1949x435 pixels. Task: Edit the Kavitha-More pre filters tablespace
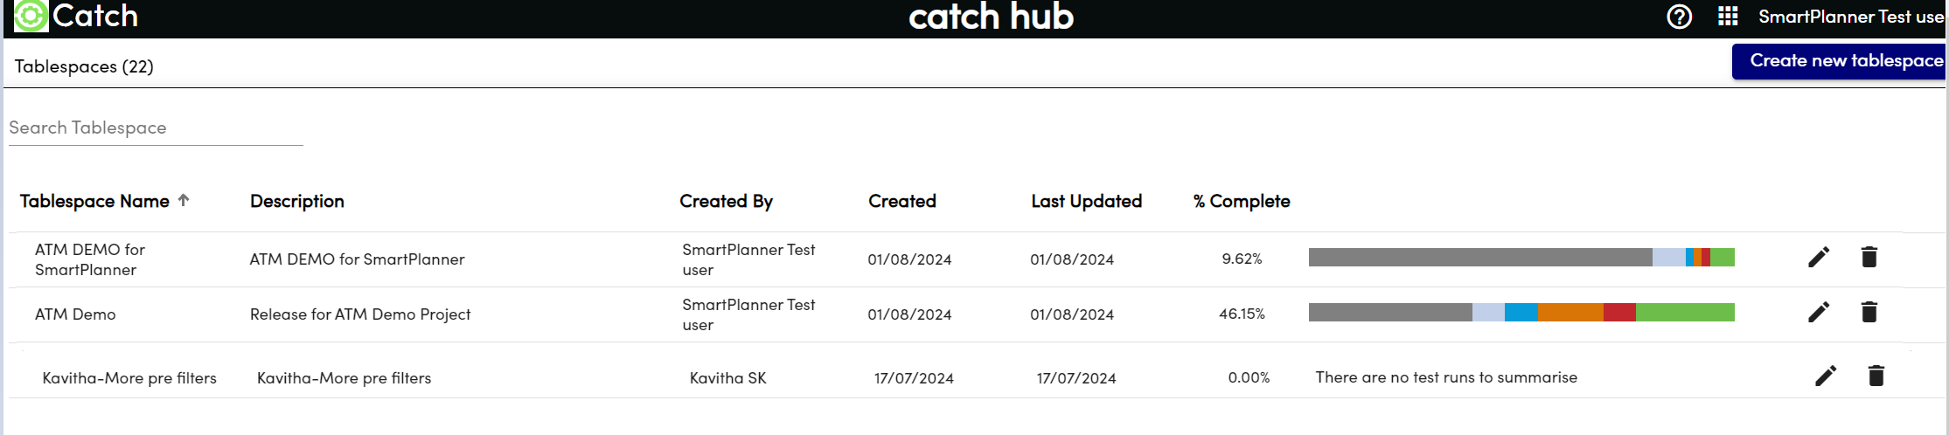tap(1826, 376)
